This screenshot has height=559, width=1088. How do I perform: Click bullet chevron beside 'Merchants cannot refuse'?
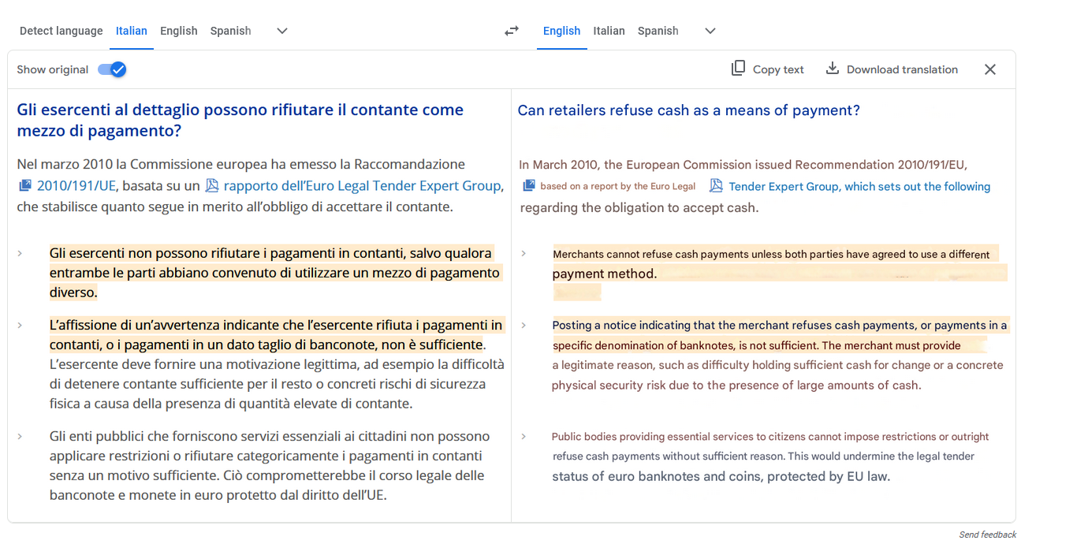tap(524, 254)
